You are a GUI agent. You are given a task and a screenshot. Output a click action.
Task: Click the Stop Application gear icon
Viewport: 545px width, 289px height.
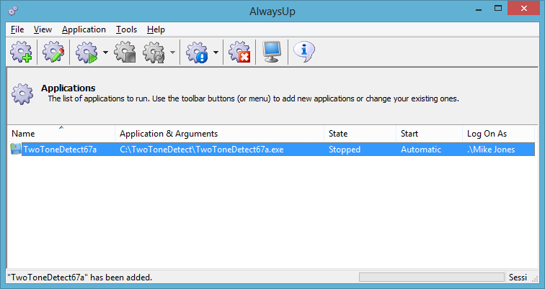(x=125, y=52)
